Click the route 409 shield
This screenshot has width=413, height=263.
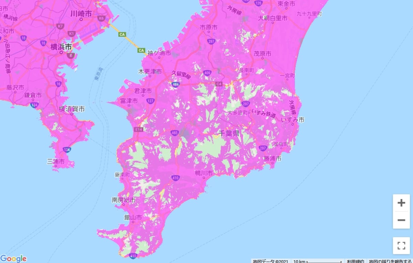point(207,72)
